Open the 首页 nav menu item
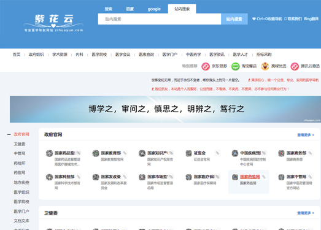This screenshot has width=321, height=230. (17, 55)
